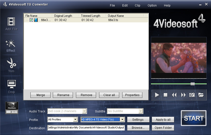Screen dimensions: 211x135
Task: Click the preview seek slider handle
Action: (x=193, y=84)
